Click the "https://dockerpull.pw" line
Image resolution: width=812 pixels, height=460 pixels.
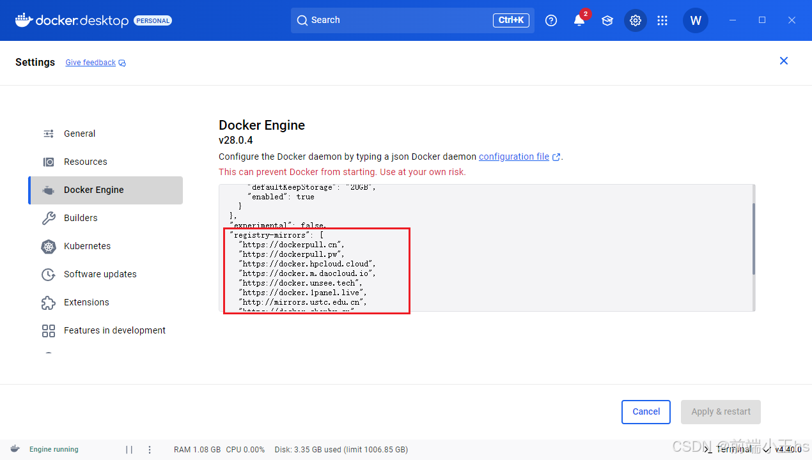click(x=292, y=254)
